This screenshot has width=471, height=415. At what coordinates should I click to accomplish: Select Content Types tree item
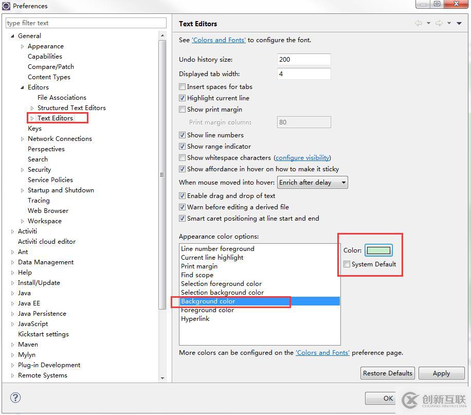[x=49, y=77]
